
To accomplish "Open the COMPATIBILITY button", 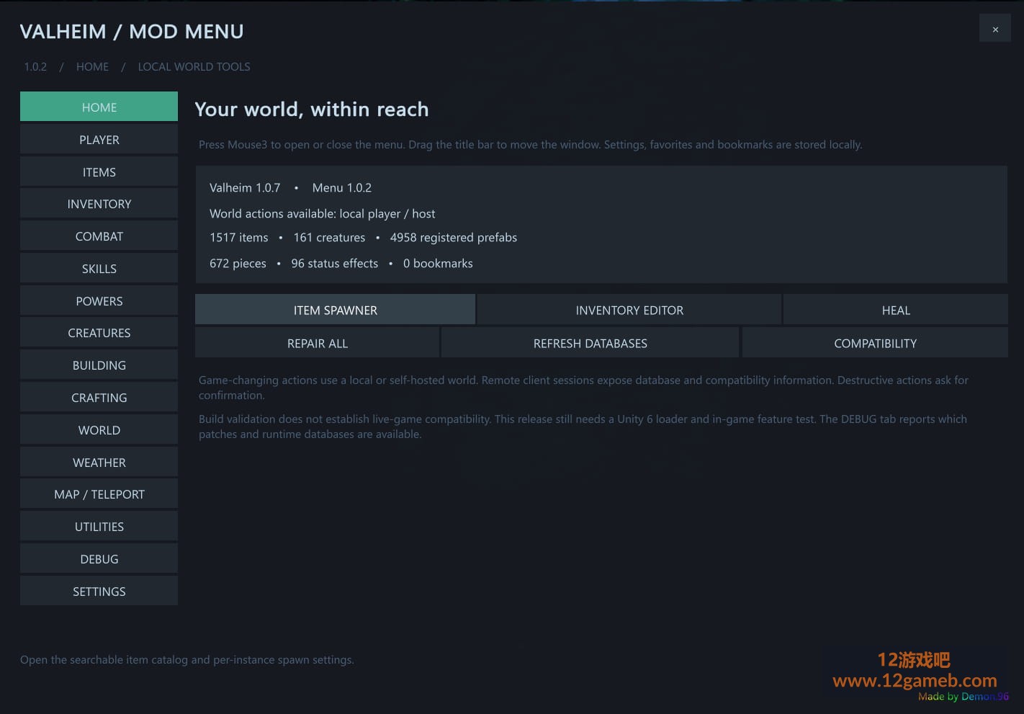I will 875,343.
